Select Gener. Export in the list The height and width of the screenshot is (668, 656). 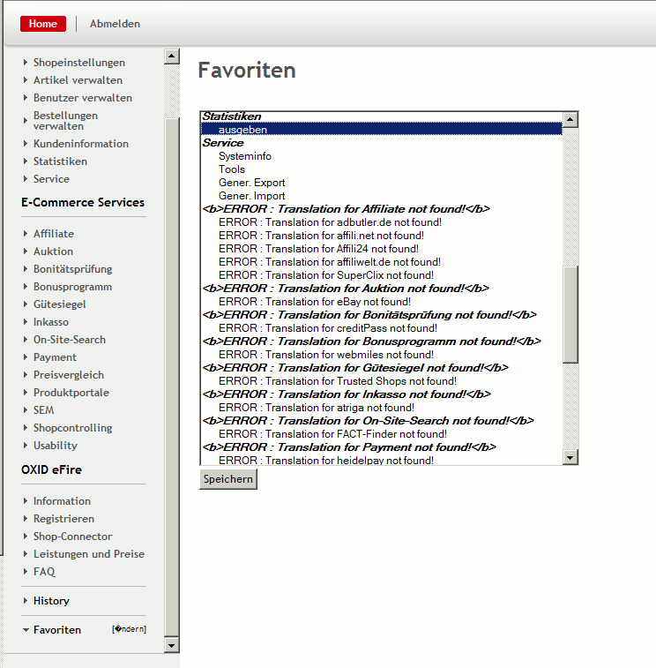tap(251, 183)
